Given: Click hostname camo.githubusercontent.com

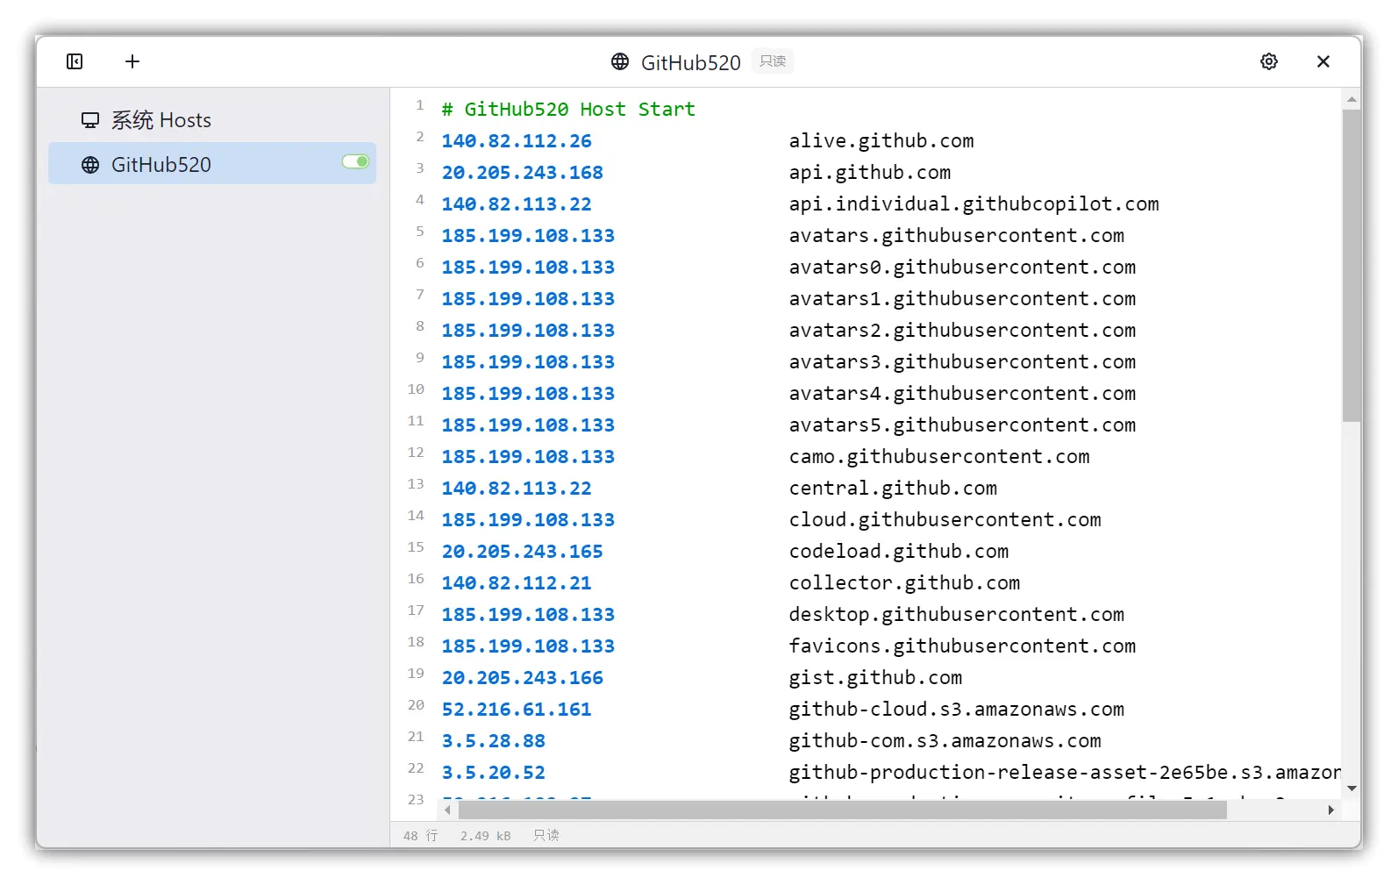Looking at the screenshot, I should (939, 456).
